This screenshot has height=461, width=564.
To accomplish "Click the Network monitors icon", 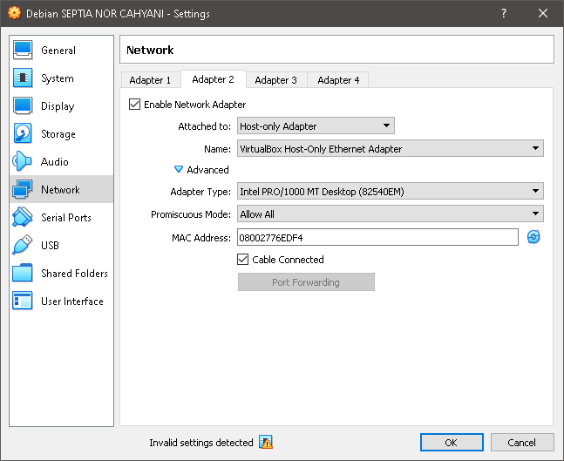I will click(23, 189).
